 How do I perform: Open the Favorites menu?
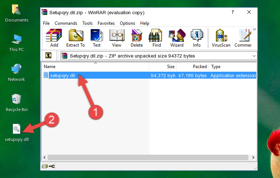(x=106, y=23)
